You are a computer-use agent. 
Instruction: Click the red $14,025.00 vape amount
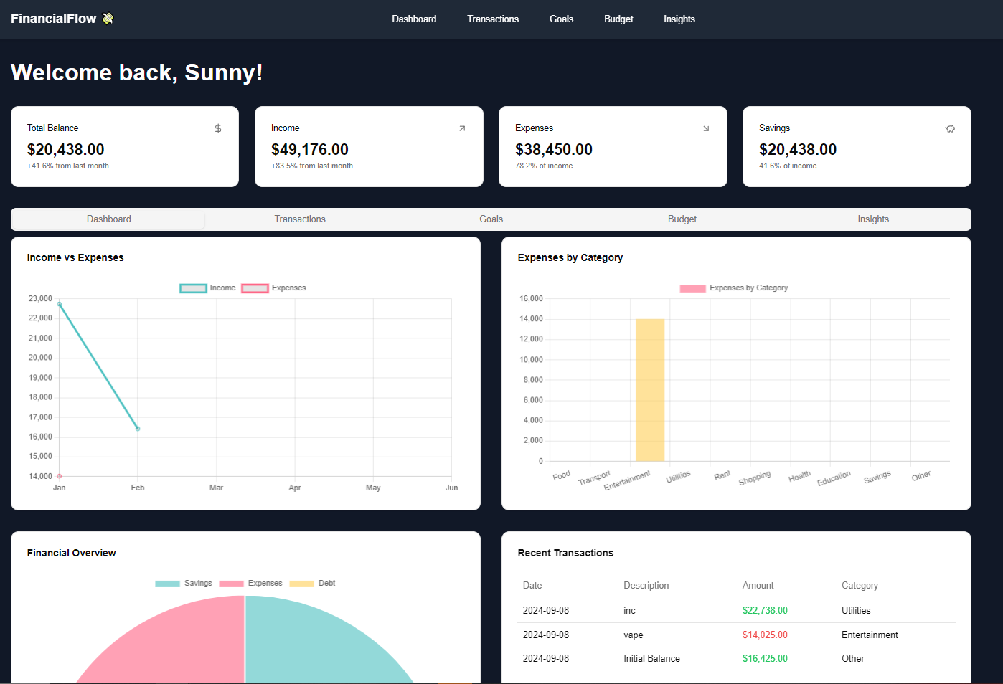click(765, 635)
